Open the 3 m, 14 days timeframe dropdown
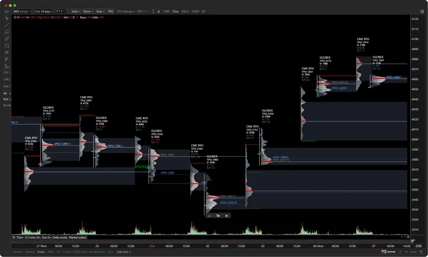 point(43,11)
